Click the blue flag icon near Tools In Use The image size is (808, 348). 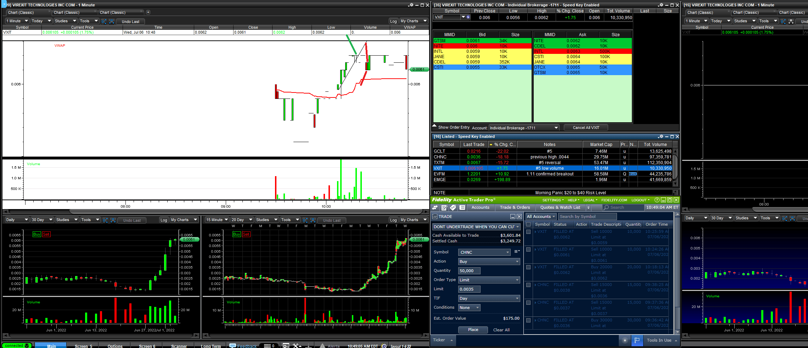[637, 340]
